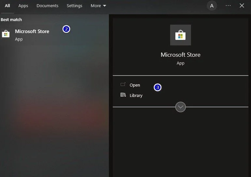The image size is (251, 177).
Task: Open the Microsoft Store app
Action: click(x=135, y=85)
